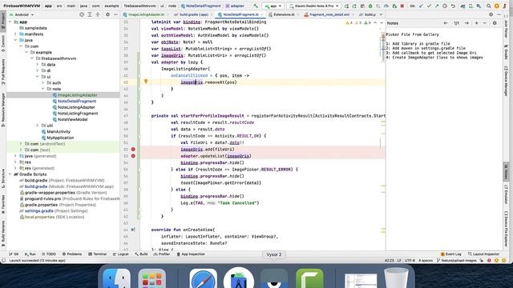Go to next note with right arrow
The width and height of the screenshot is (513, 288).
coord(467,23)
